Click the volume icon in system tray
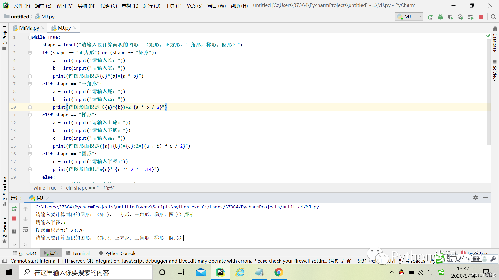Screen dimensions: 499x280 point(429,272)
